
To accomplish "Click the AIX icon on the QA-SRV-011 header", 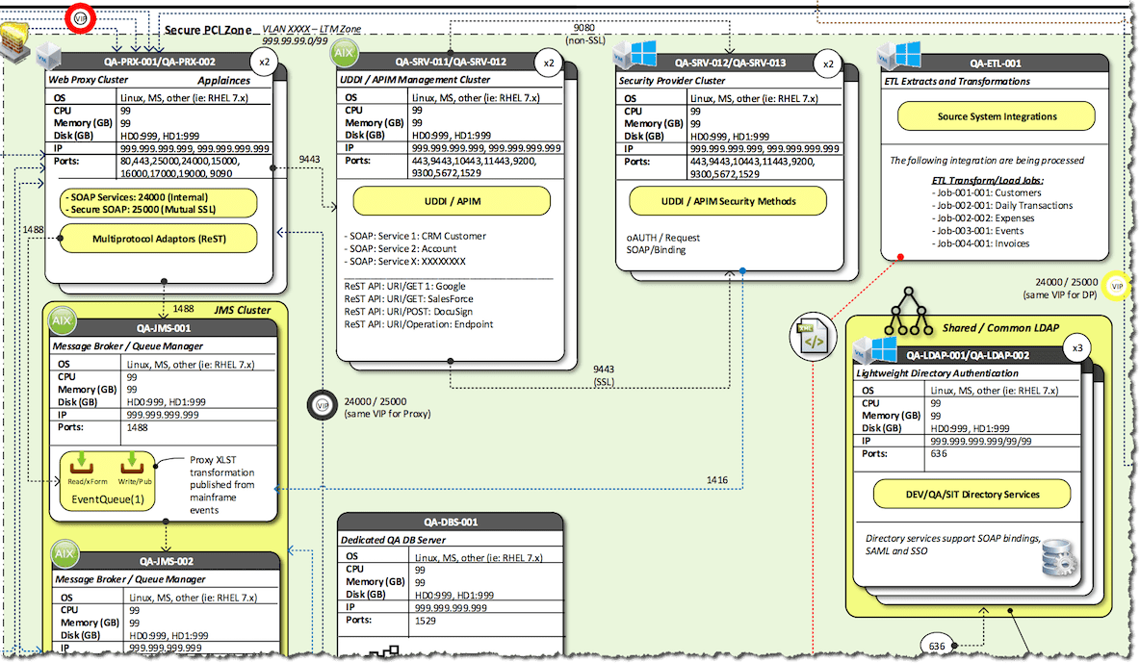I will (x=344, y=54).
